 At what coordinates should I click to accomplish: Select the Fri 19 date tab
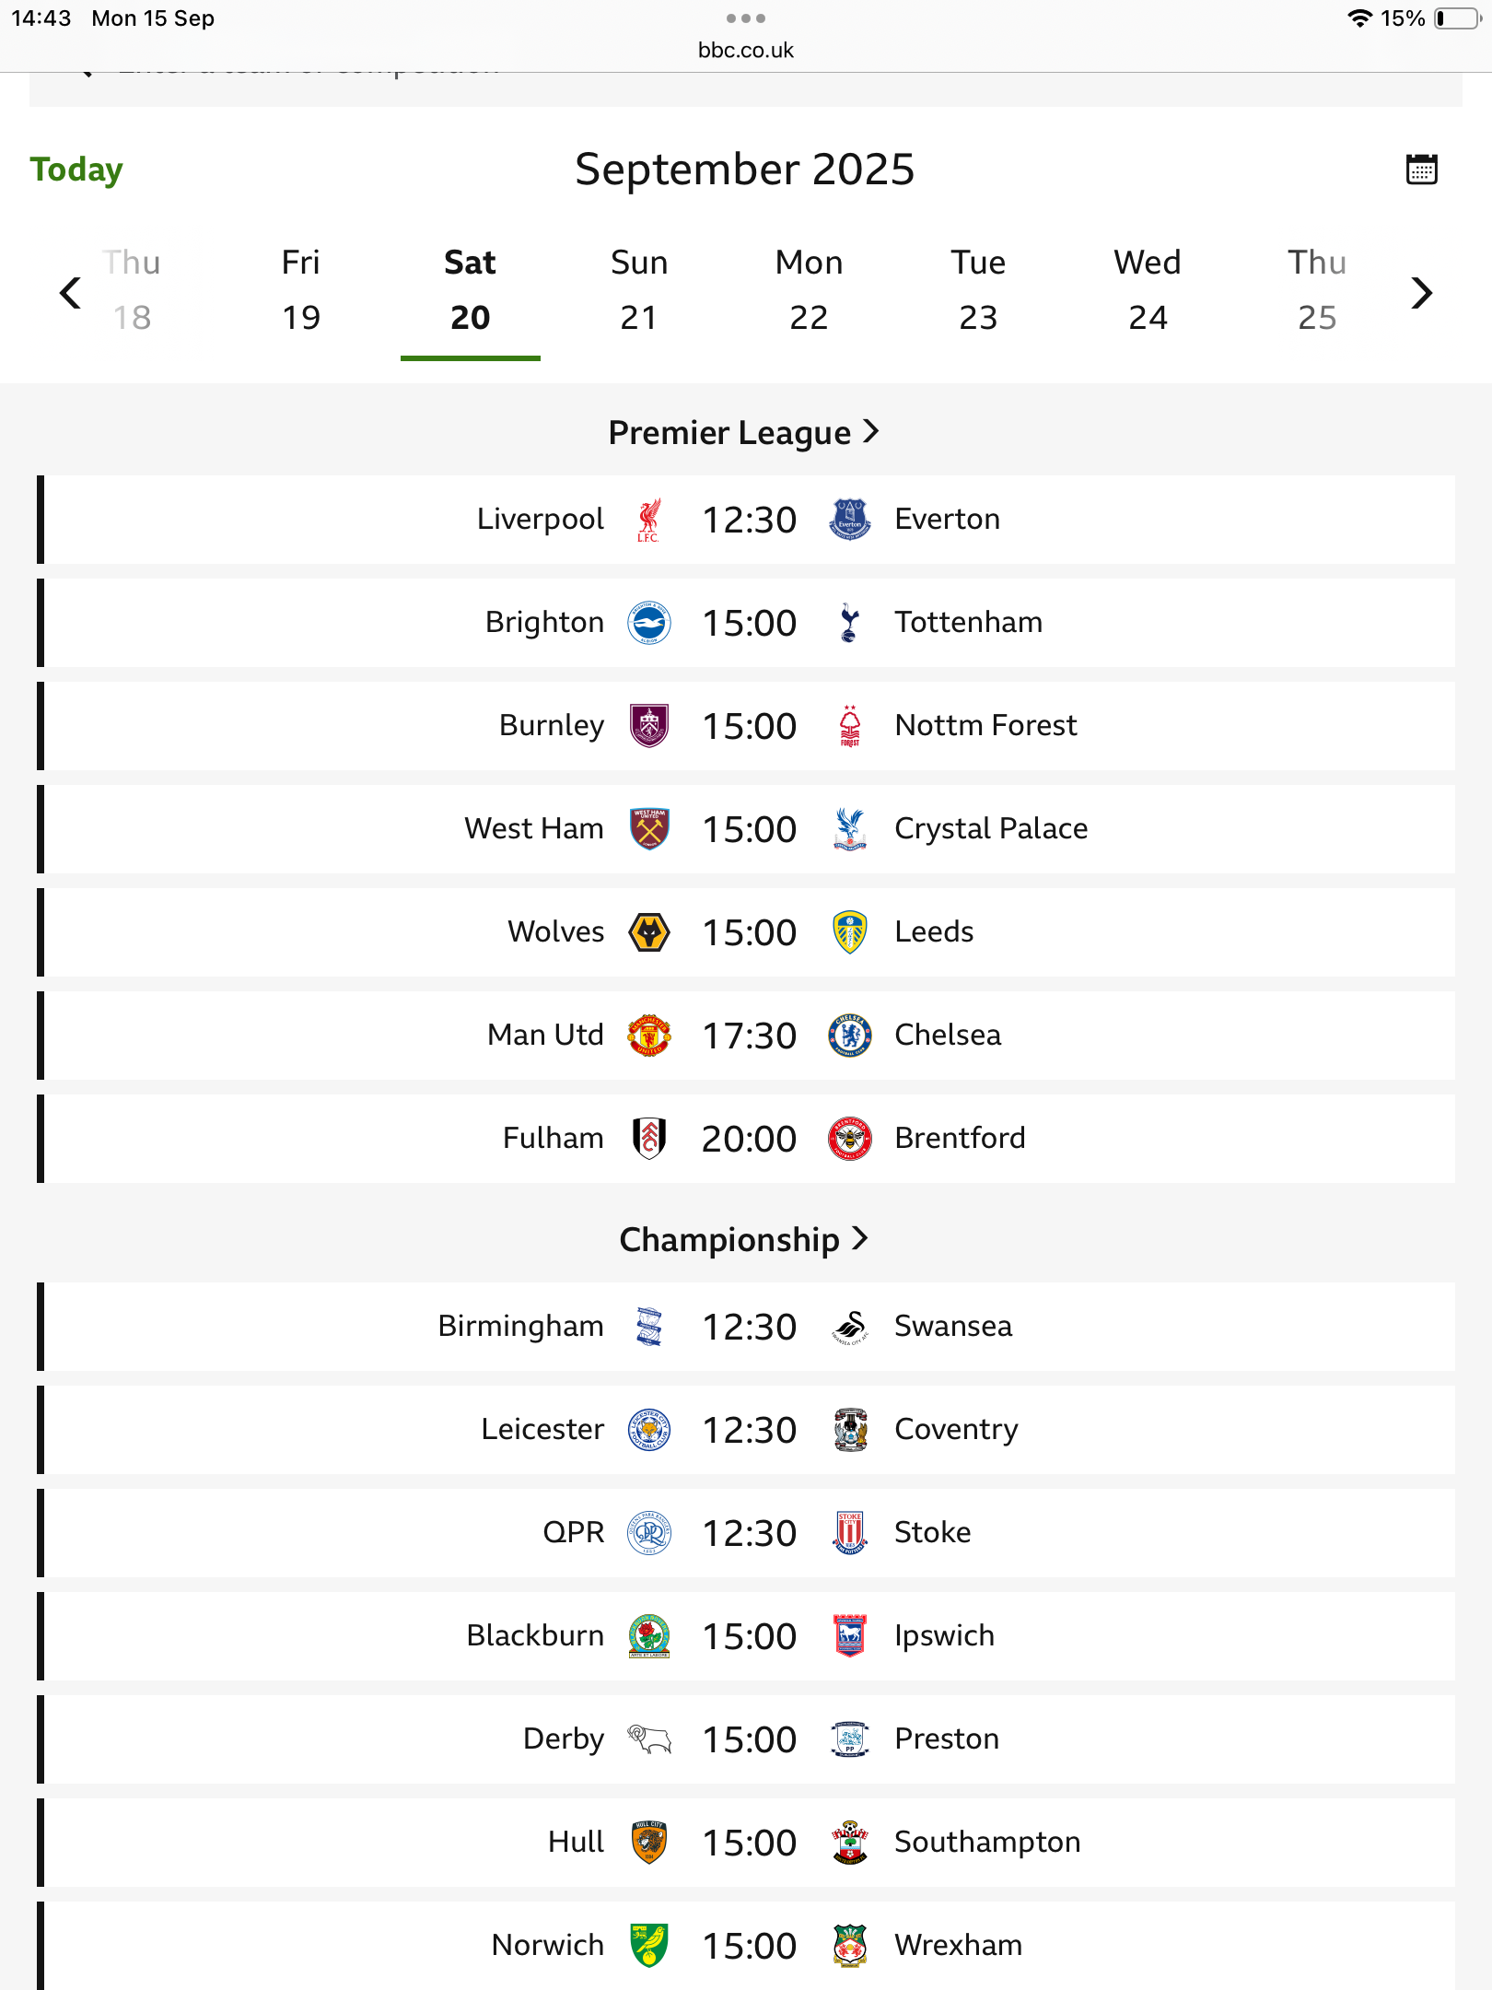301,290
